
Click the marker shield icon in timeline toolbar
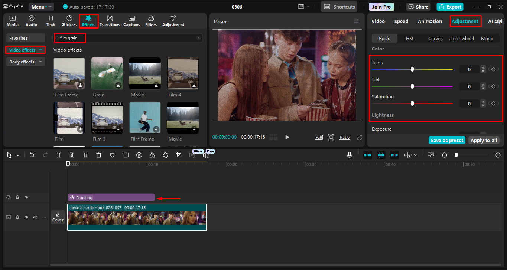[112, 155]
